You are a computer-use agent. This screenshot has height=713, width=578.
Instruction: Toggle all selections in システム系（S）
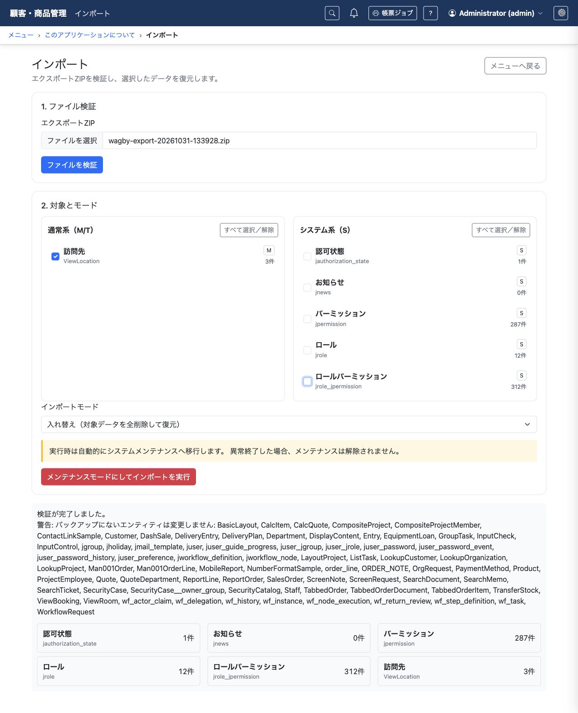501,230
